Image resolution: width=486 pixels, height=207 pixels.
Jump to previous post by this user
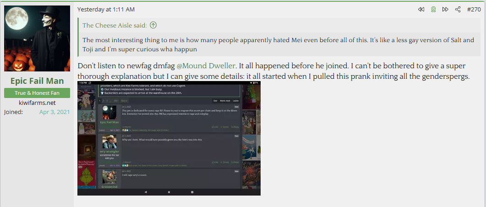(x=421, y=10)
